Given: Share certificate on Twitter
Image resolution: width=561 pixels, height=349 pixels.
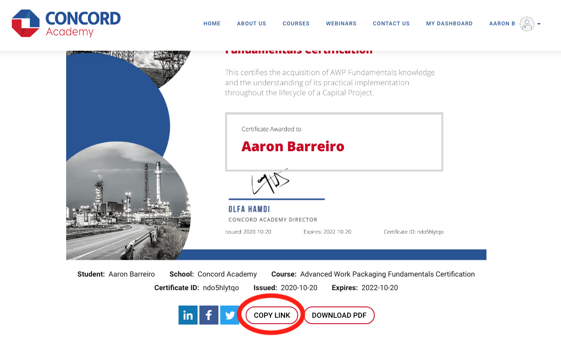Looking at the screenshot, I should click(230, 315).
